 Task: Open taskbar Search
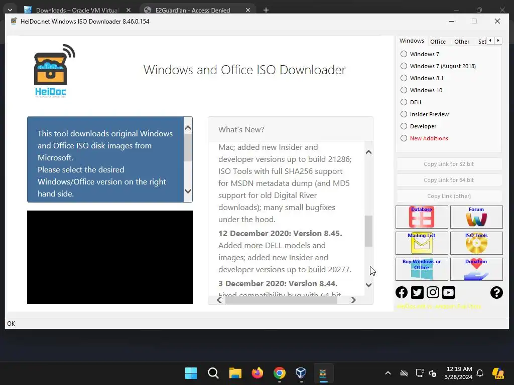pos(213,373)
